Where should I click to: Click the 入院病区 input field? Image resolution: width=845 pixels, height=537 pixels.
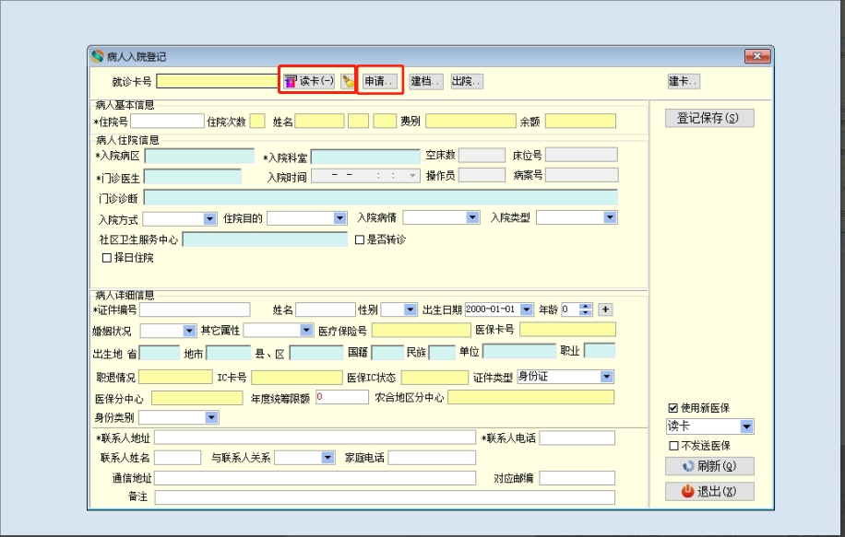199,156
